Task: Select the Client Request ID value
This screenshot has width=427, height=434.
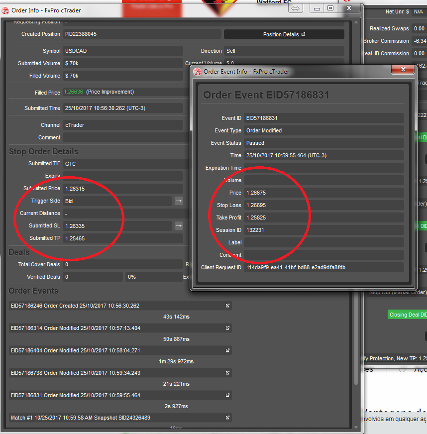Action: point(296,268)
